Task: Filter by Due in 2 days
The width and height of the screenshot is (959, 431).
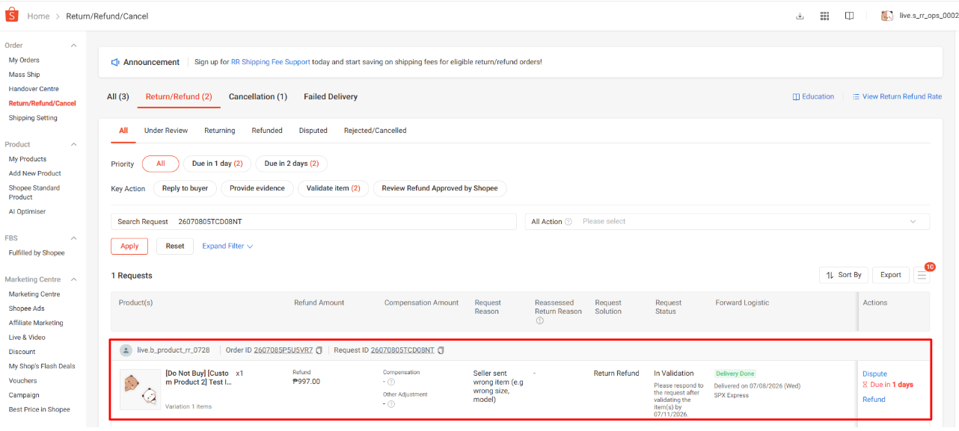Action: pos(291,164)
